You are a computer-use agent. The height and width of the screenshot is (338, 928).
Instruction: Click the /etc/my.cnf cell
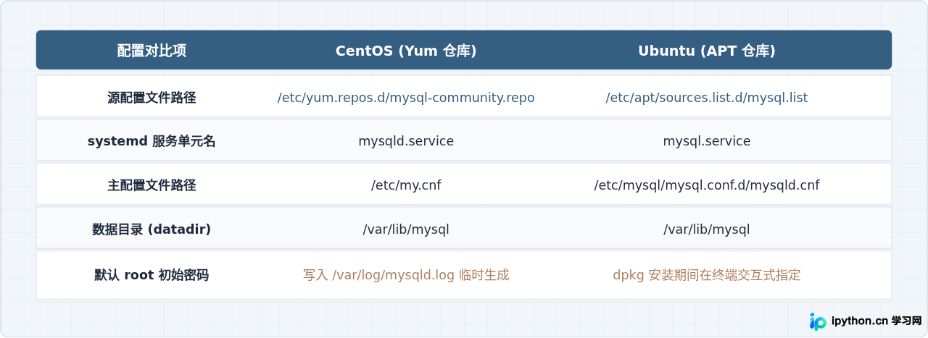[406, 185]
